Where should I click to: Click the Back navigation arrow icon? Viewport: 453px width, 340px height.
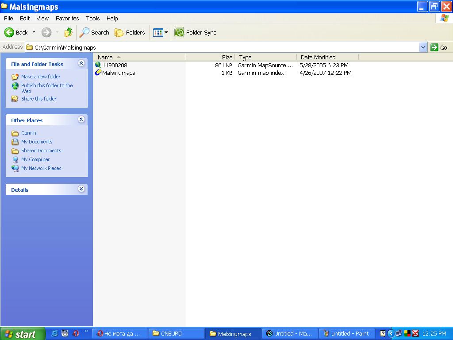(10, 32)
